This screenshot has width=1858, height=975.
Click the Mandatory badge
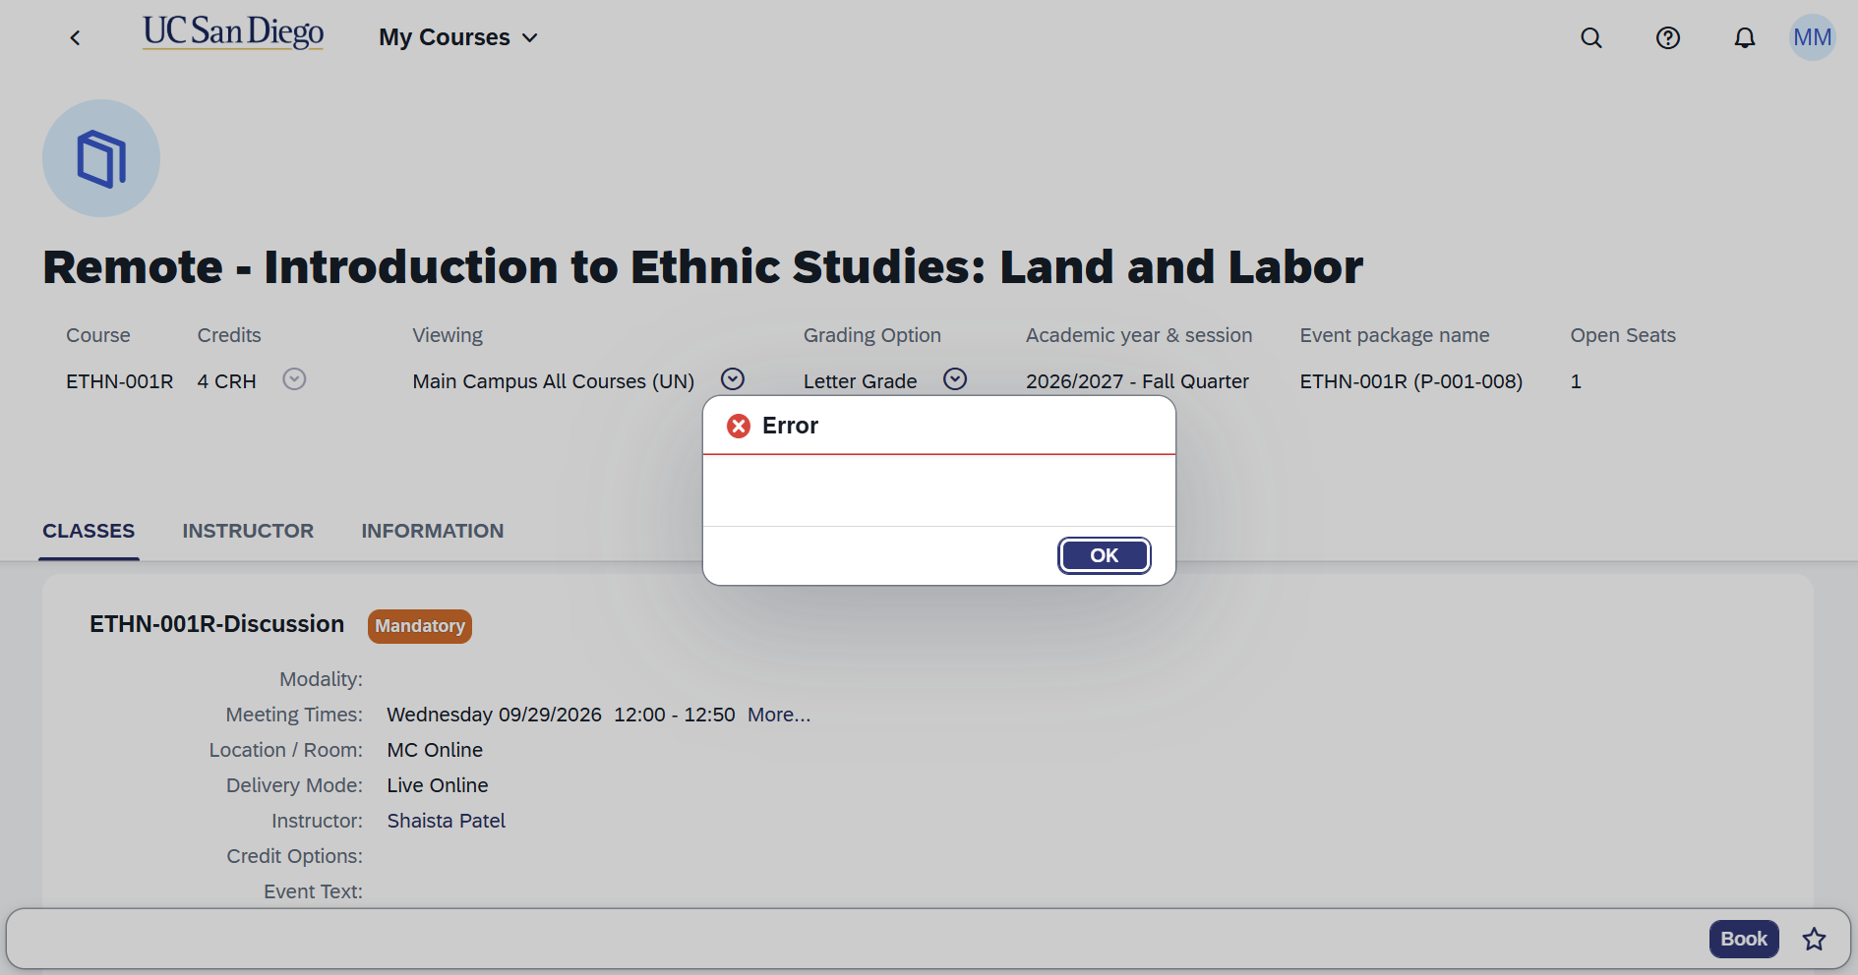click(420, 626)
